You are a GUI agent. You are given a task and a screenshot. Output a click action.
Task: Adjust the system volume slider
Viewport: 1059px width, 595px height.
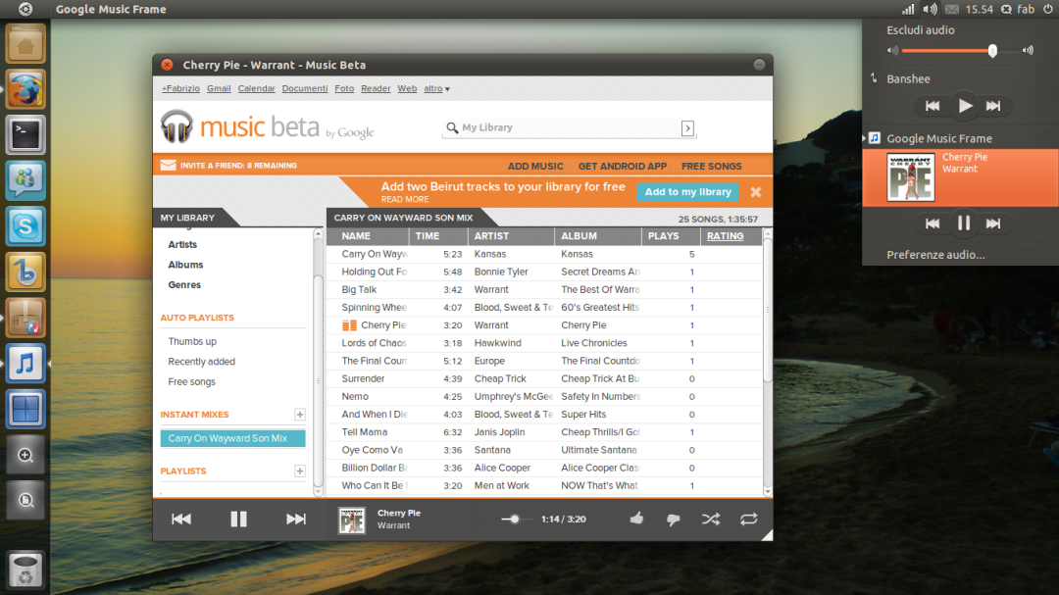[x=992, y=51]
